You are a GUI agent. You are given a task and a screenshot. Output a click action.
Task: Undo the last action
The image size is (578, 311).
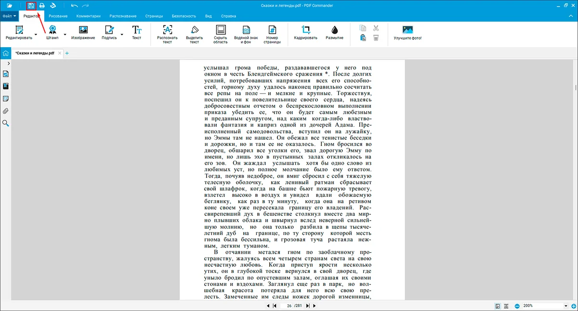pyautogui.click(x=74, y=6)
